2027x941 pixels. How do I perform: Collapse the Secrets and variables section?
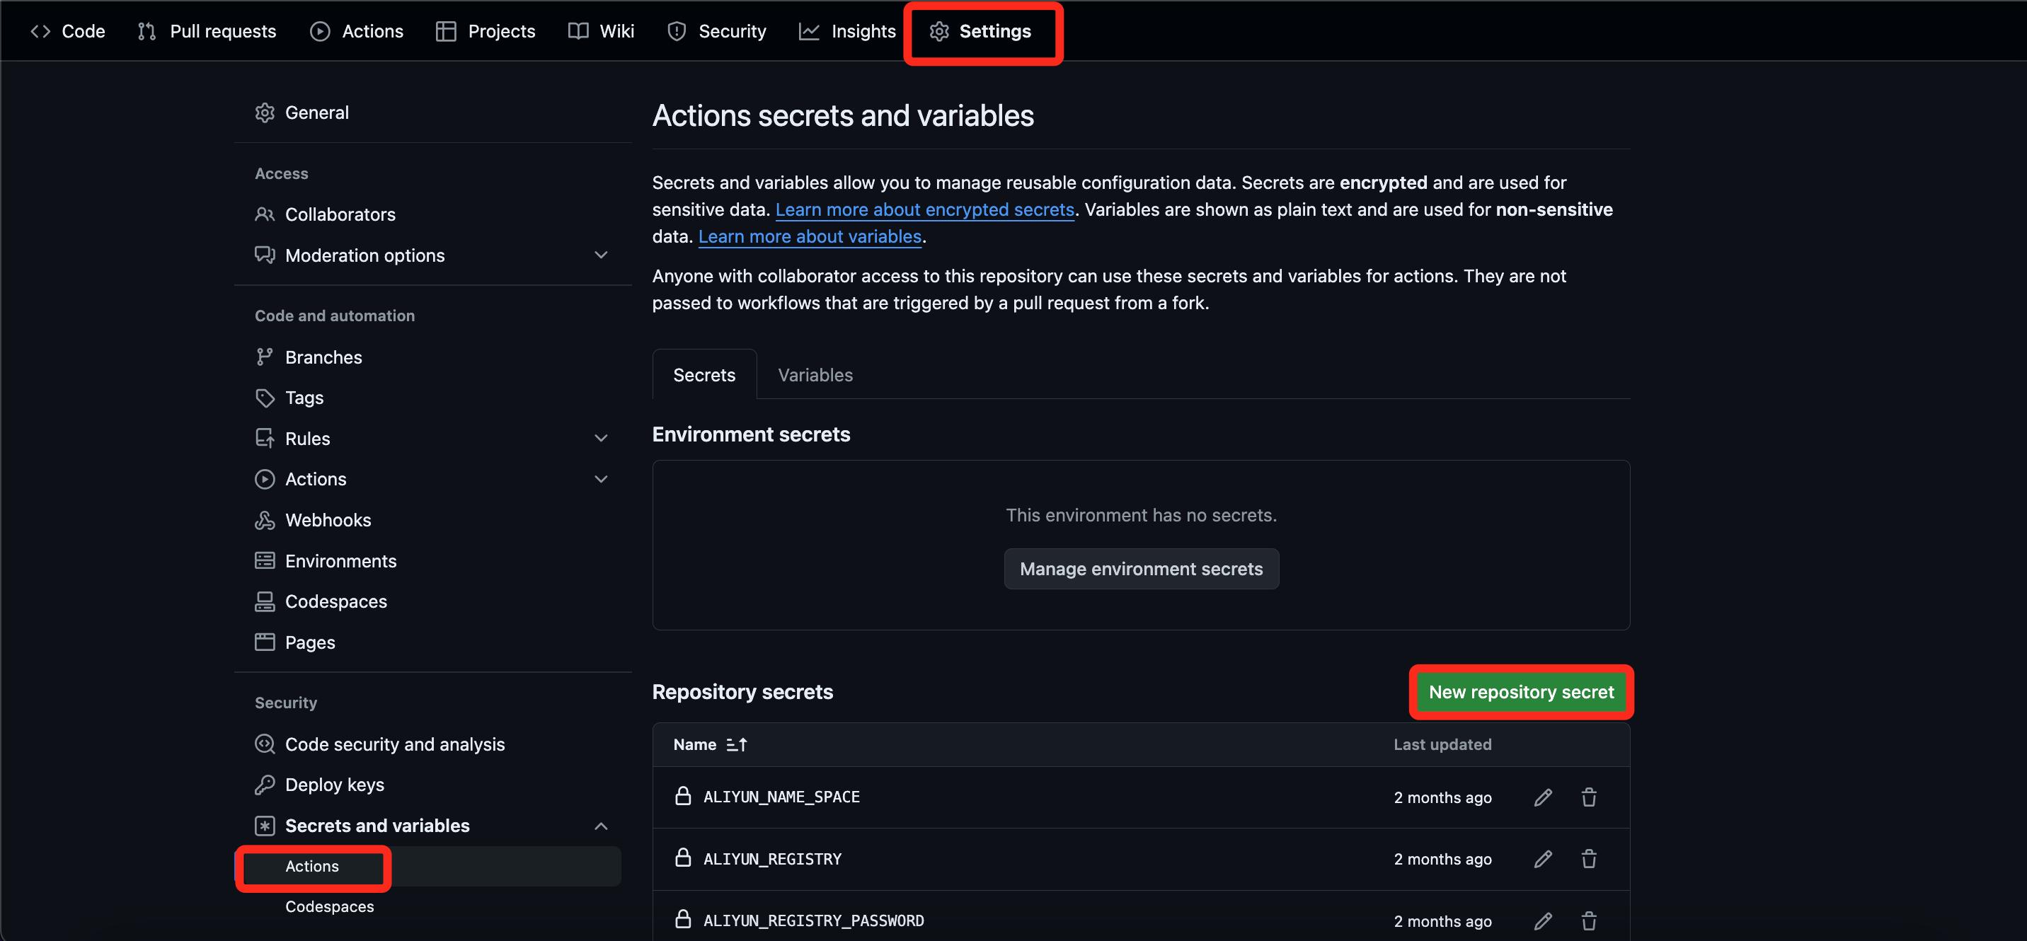click(x=600, y=826)
